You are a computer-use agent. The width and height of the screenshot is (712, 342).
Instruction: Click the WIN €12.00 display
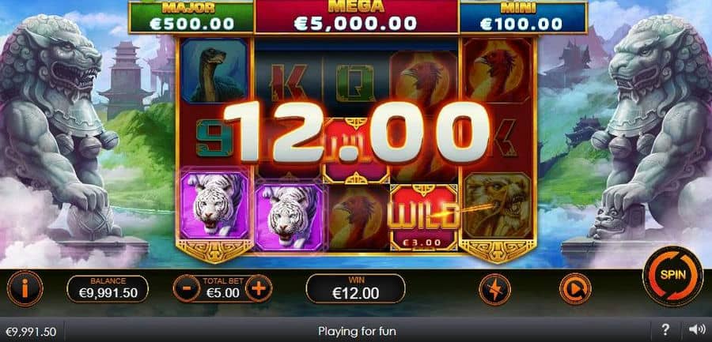tap(355, 288)
